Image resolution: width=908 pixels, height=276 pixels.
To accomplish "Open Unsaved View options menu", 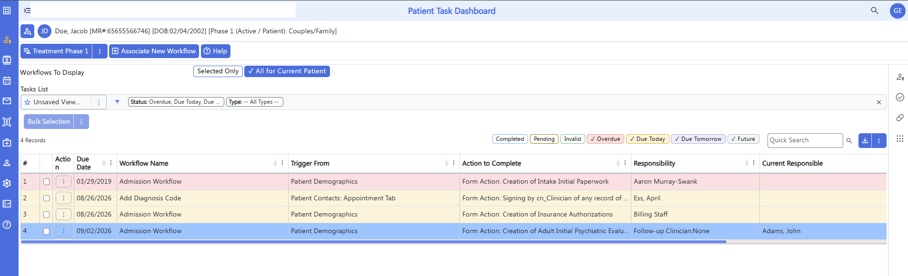I will pyautogui.click(x=99, y=102).
